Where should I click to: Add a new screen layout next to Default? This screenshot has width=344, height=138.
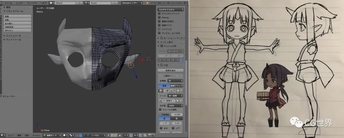click(x=78, y=3)
